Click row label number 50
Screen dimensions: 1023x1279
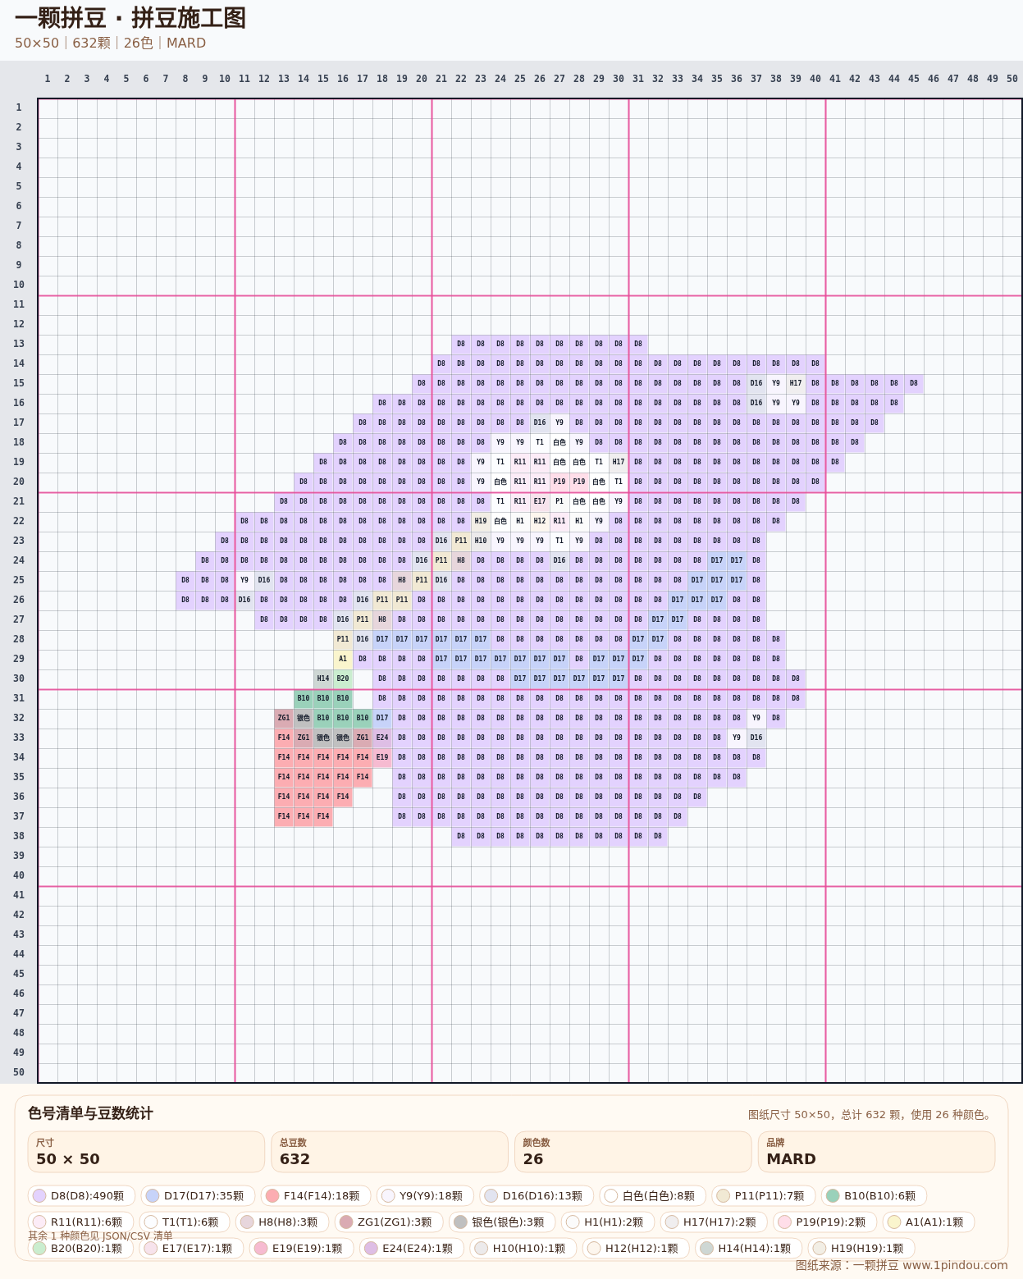click(x=19, y=1072)
